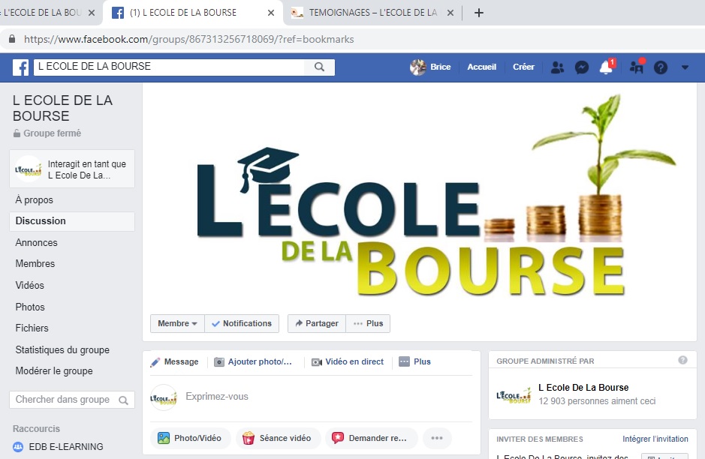Viewport: 705px width, 459px height.
Task: Click the Séance vidéo button
Action: coord(278,438)
